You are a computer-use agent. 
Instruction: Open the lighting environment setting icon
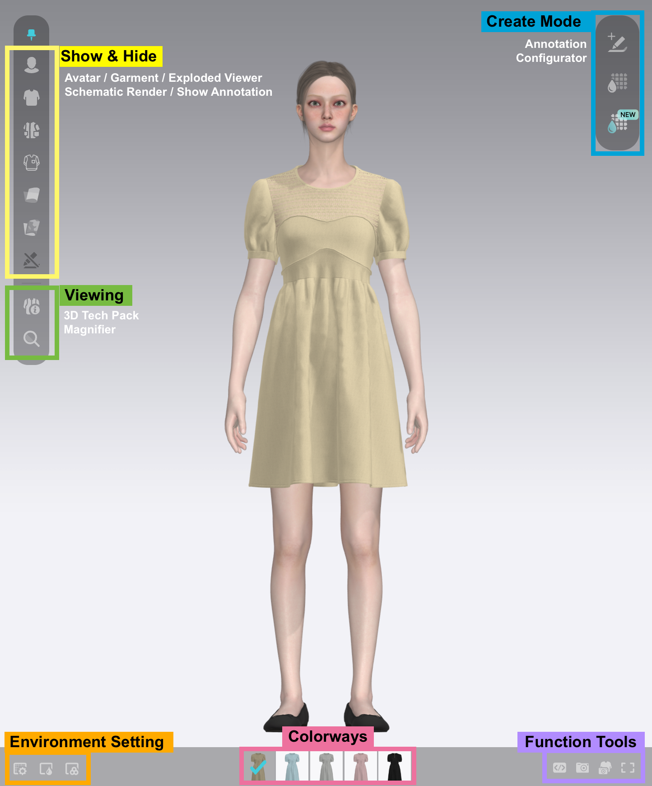tap(72, 768)
